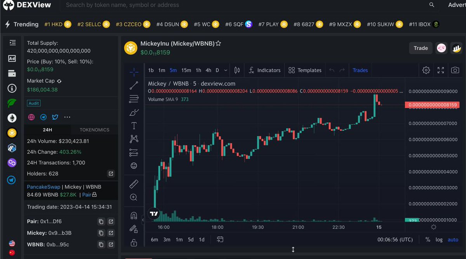
Task: Open the candlestick chart type selector
Action: 237,70
